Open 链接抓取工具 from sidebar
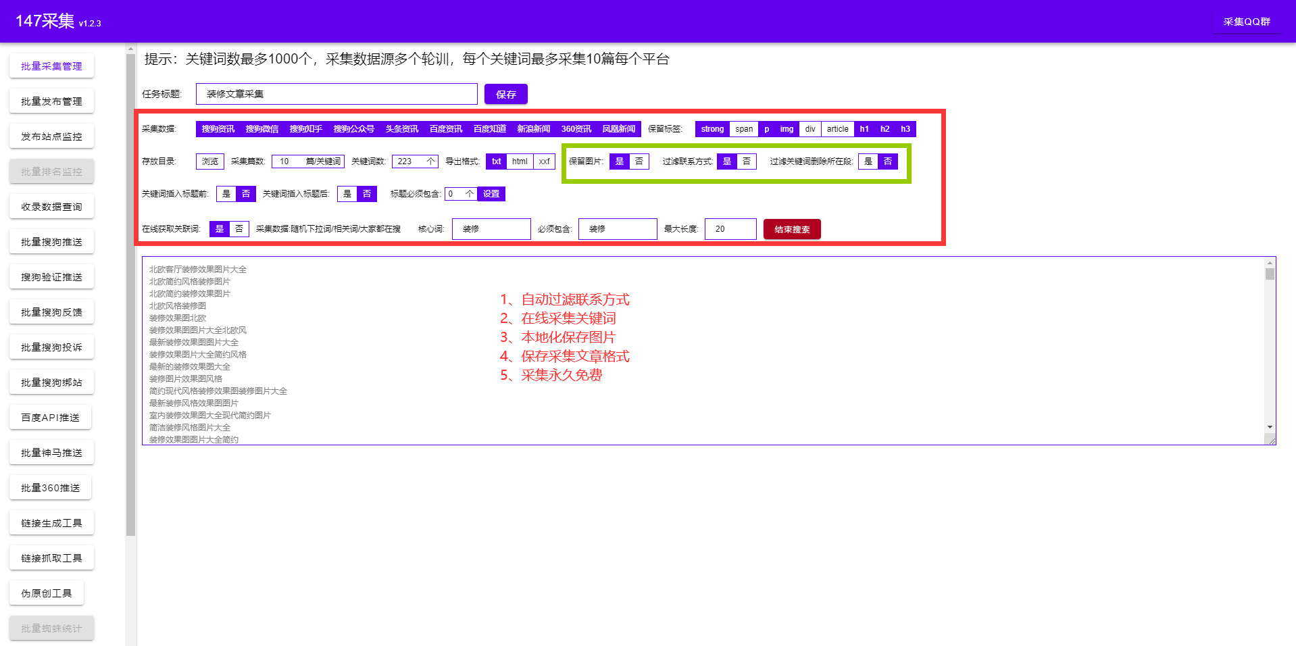 (x=51, y=558)
